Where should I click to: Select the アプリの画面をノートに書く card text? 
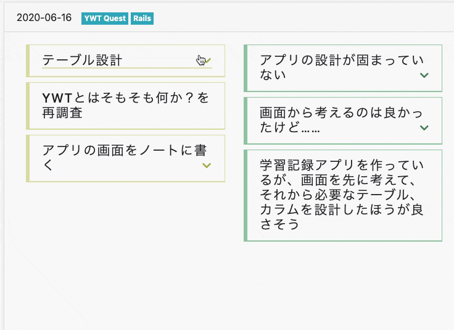(125, 158)
